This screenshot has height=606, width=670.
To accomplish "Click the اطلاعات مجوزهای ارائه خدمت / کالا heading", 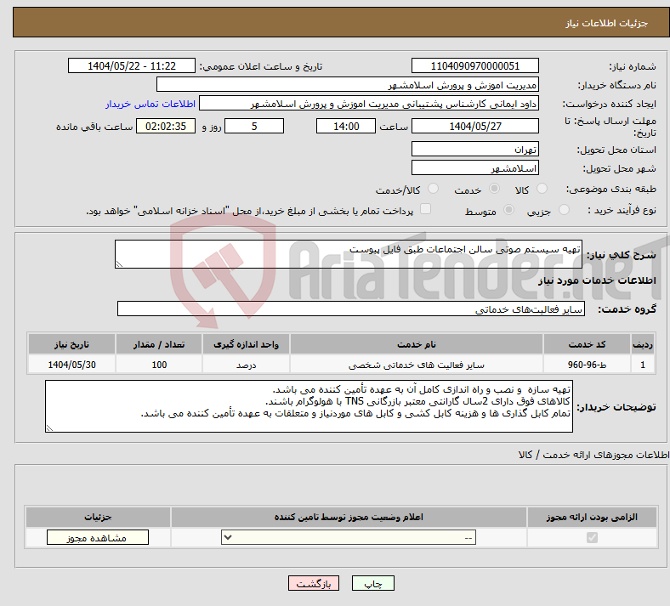I will coord(594,455).
